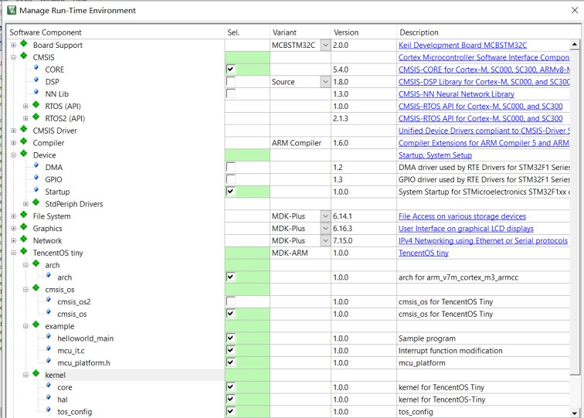
Task: Enable the cmsis_os2 checkbox
Action: 230,302
